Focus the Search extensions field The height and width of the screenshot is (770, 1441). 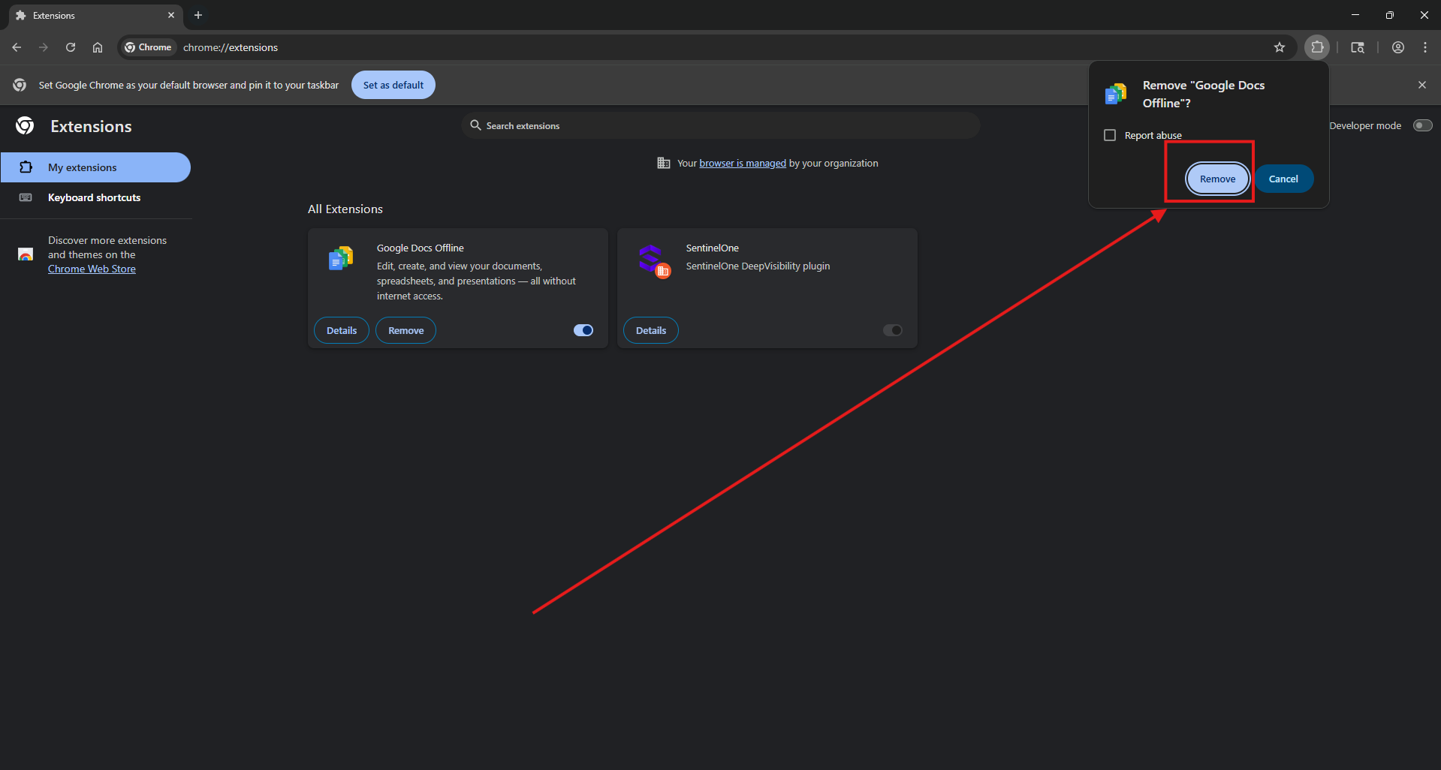721,125
